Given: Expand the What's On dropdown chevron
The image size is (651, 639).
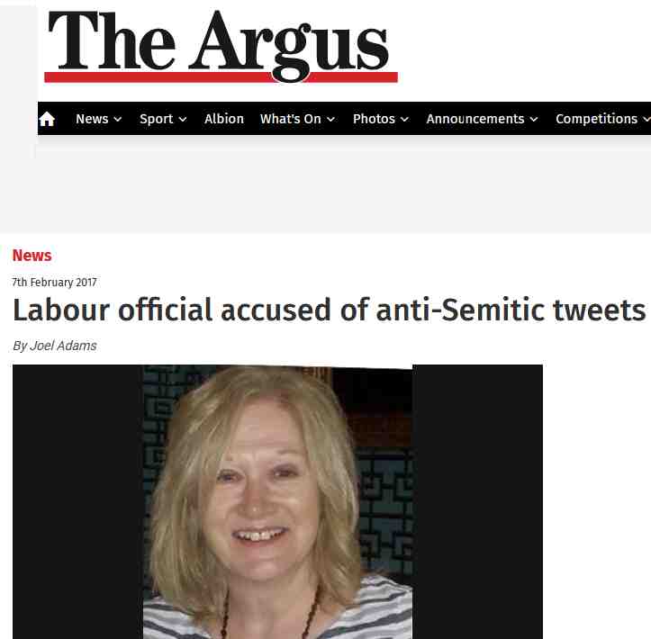Looking at the screenshot, I should pos(330,120).
